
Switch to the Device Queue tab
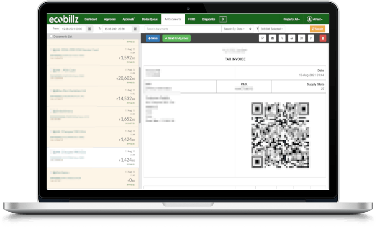[150, 19]
